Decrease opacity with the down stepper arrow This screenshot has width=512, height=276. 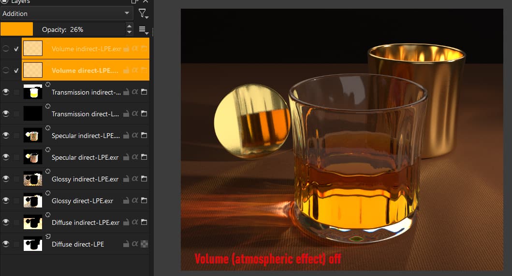[129, 32]
